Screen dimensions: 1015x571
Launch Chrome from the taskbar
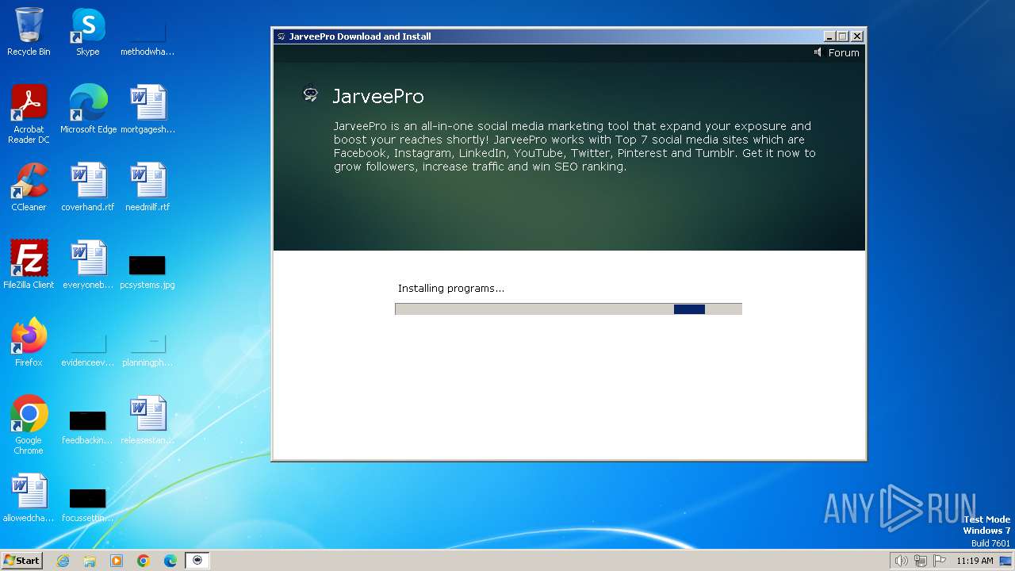click(144, 561)
